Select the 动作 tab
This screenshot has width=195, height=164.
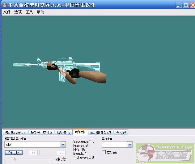click(x=80, y=132)
